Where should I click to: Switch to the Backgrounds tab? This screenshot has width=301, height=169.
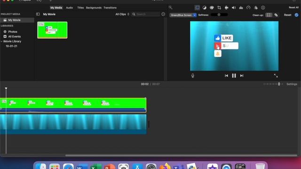pos(94,8)
